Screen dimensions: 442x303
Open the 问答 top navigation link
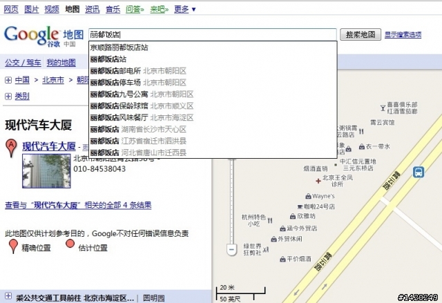coord(135,9)
